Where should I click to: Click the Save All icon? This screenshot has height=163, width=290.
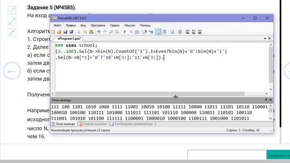pos(72,32)
